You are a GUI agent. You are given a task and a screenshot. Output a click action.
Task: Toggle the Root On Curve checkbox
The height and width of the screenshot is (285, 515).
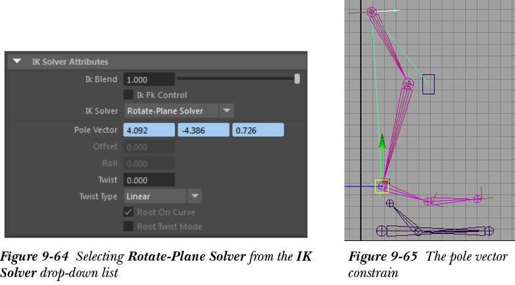tap(129, 212)
